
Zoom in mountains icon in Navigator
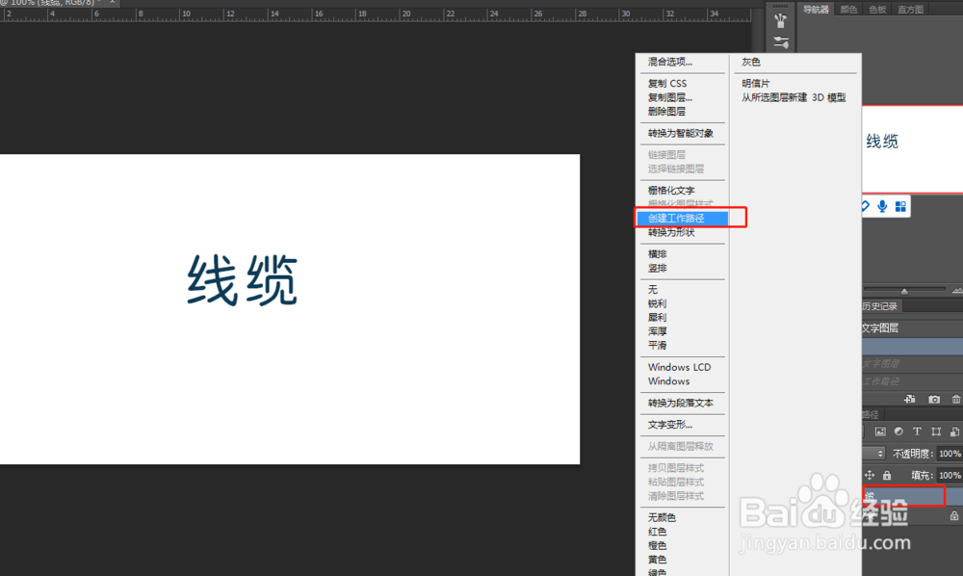[x=957, y=290]
